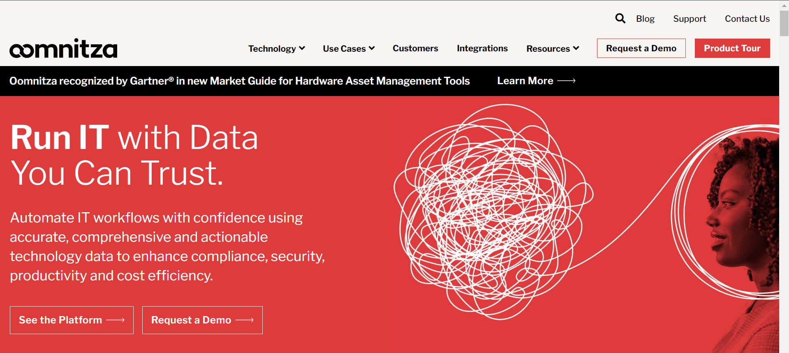Open the Customers menu item
The height and width of the screenshot is (353, 789).
click(415, 48)
